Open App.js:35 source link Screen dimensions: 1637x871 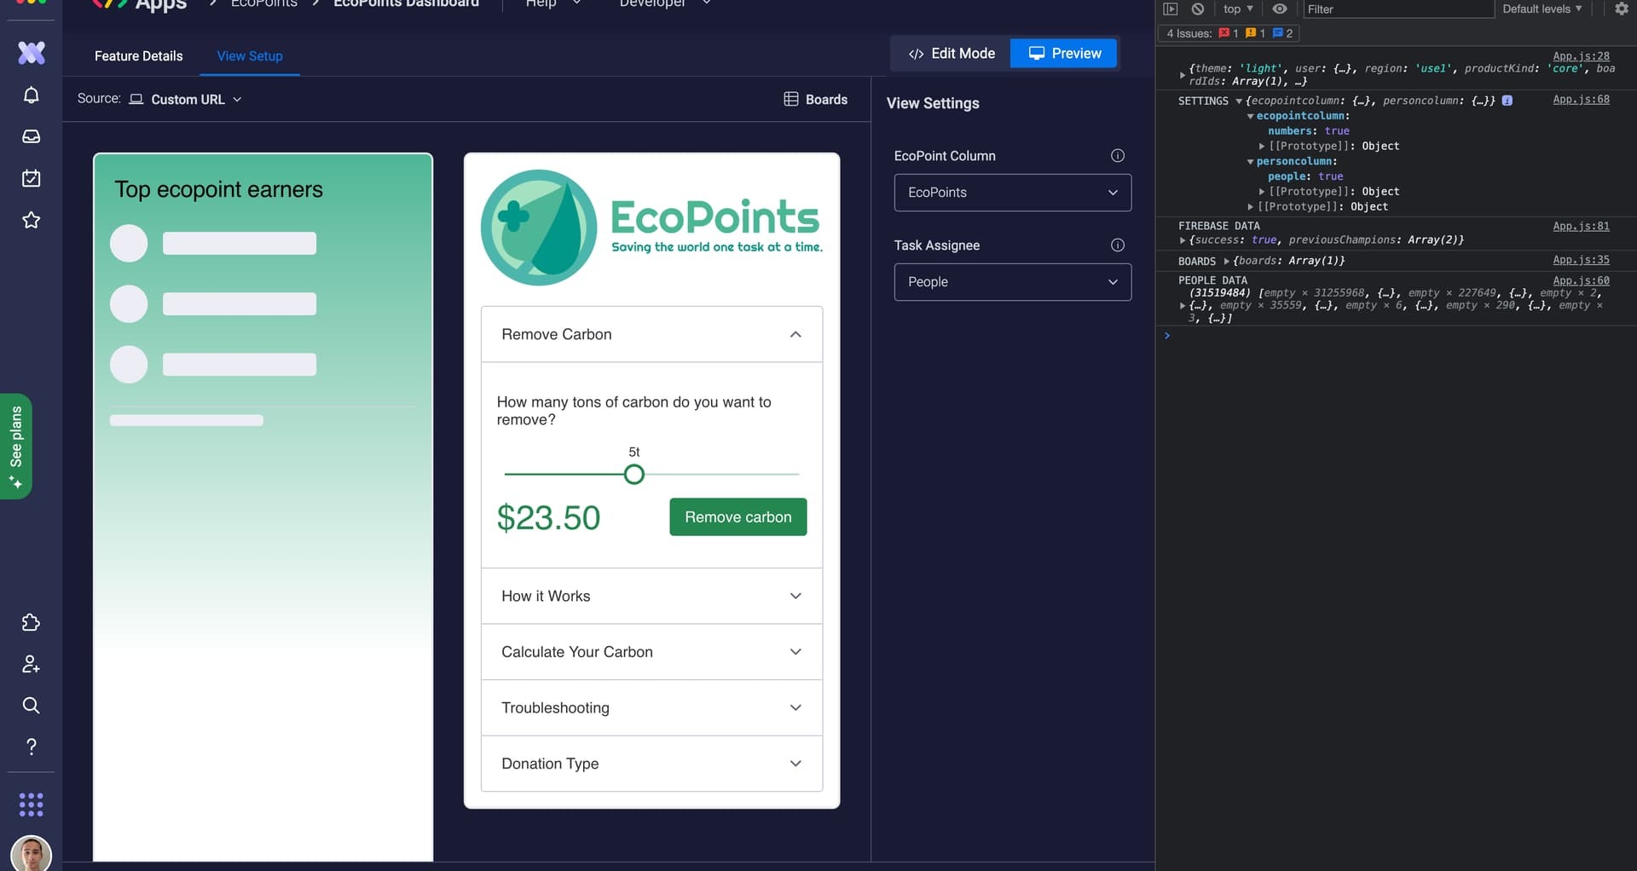click(x=1582, y=260)
